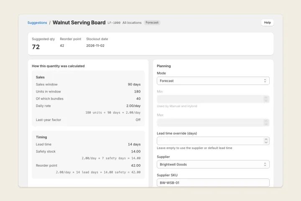Click the Used by Manual and Hybrid hint
This screenshot has height=201, width=301.
tap(177, 106)
